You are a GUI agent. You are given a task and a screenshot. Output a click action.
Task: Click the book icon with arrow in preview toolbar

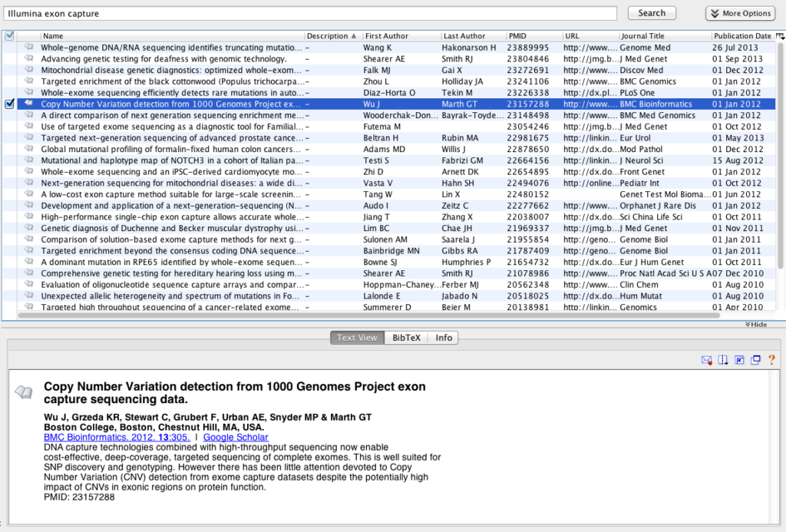click(x=722, y=360)
